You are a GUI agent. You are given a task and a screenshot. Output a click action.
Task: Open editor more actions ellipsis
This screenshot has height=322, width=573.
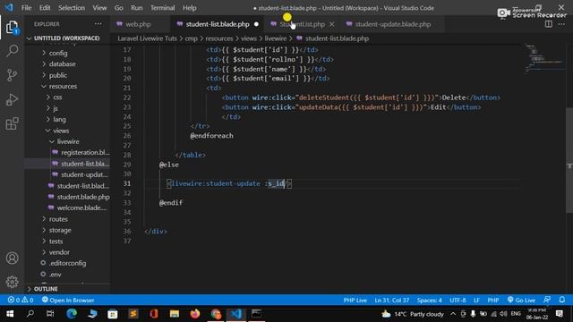click(x=561, y=24)
